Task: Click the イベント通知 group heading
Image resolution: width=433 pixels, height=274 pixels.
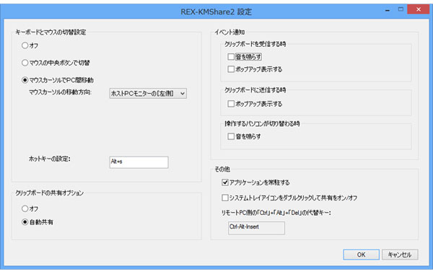Action: [229, 32]
